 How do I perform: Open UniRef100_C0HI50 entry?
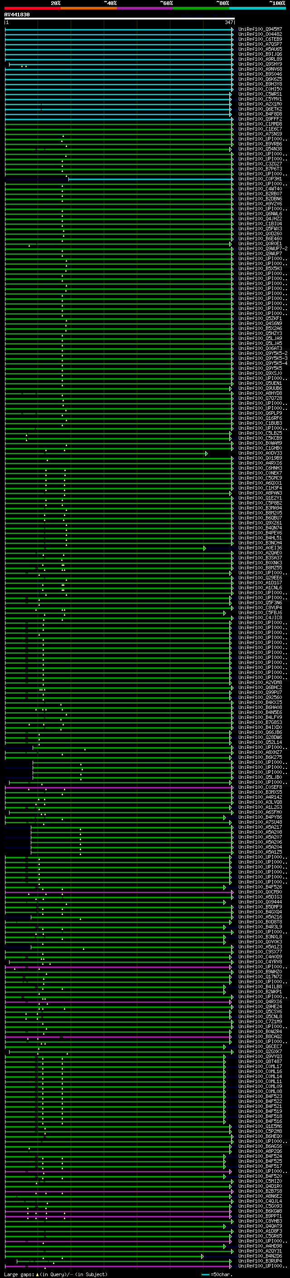(x=260, y=89)
